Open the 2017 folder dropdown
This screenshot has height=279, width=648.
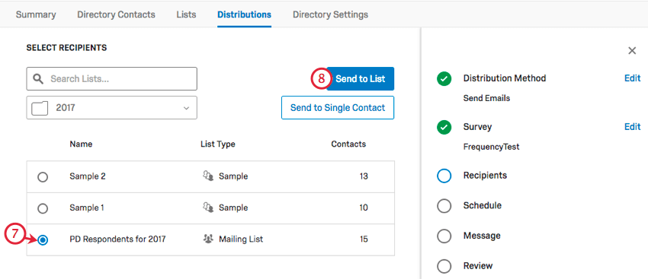111,108
